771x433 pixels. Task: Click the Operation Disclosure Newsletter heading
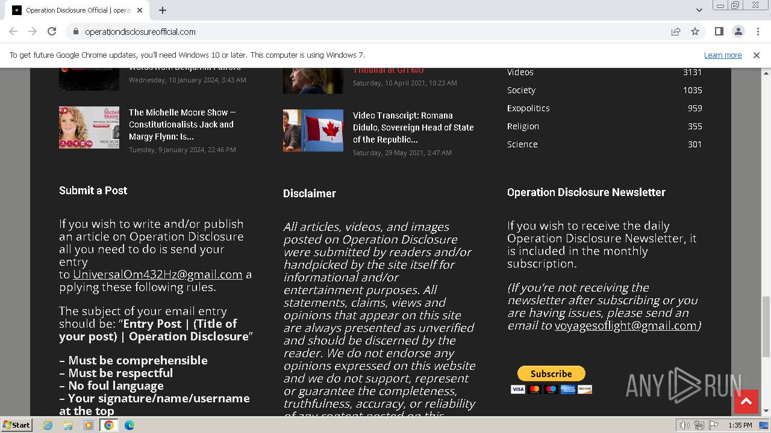click(586, 192)
